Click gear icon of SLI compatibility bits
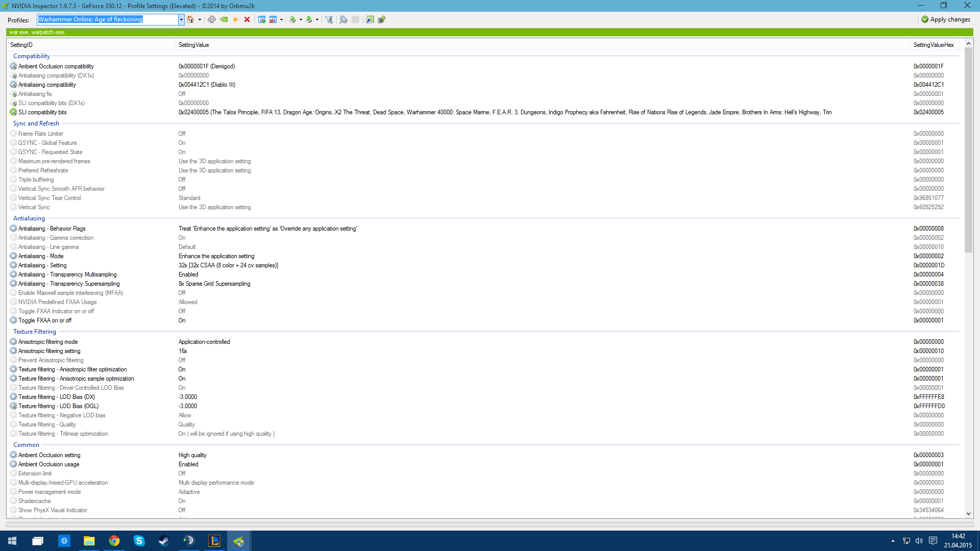Screen dimensions: 980x551 [x=13, y=112]
